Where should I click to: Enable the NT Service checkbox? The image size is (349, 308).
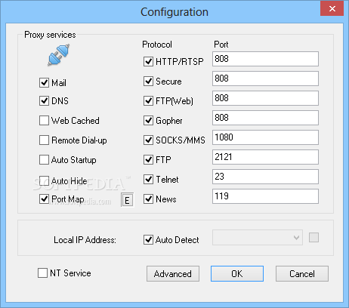pos(42,273)
